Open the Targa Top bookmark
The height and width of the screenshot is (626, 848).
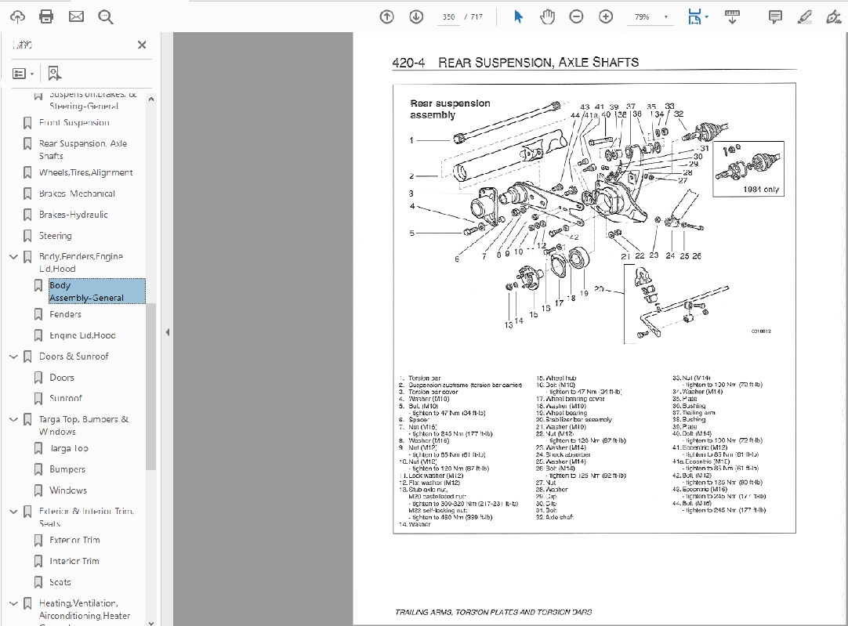coord(69,448)
